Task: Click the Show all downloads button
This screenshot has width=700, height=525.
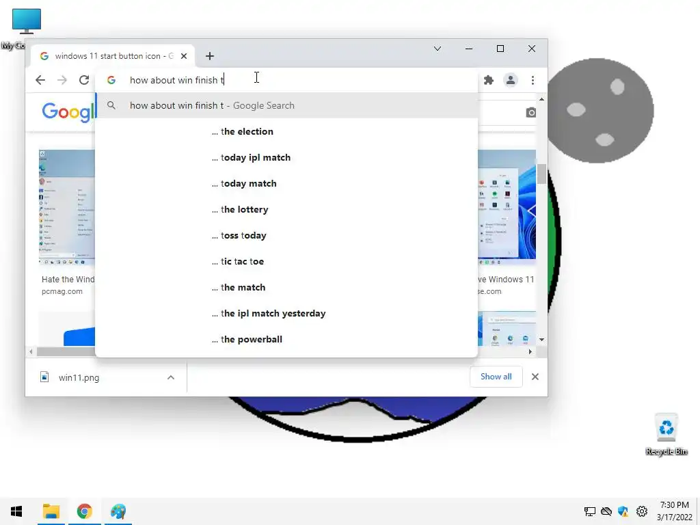Action: click(x=496, y=377)
